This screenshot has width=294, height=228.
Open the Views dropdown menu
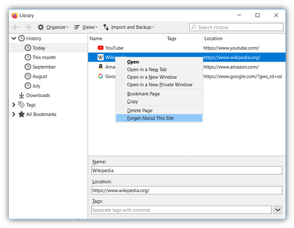click(x=86, y=27)
